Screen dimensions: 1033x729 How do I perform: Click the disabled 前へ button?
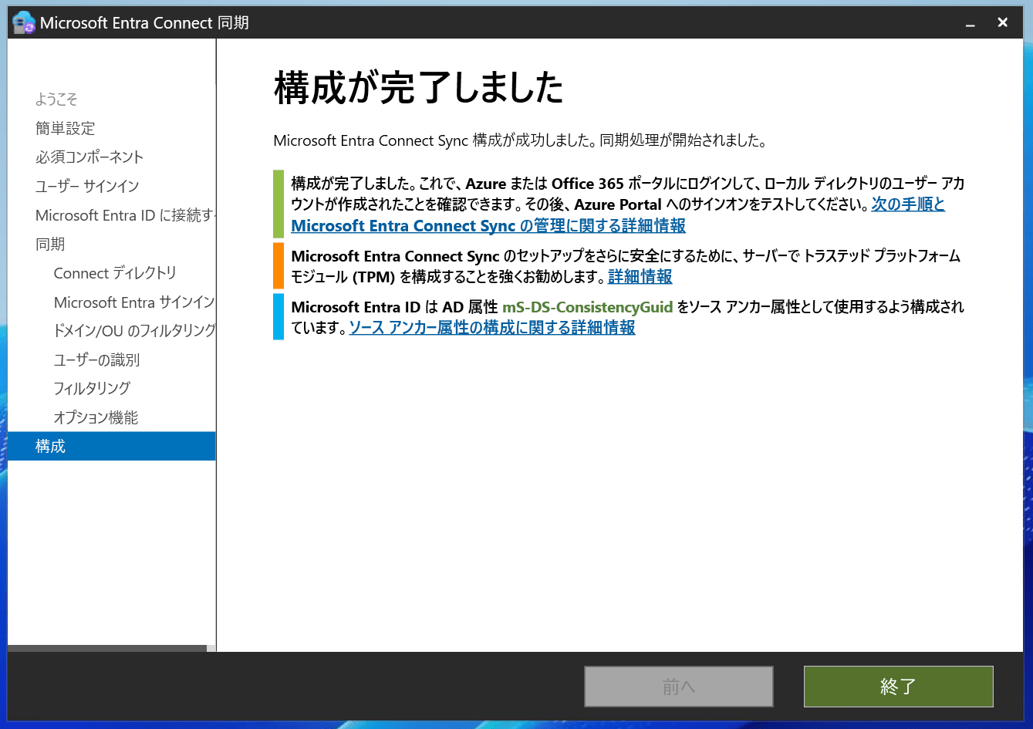(679, 687)
